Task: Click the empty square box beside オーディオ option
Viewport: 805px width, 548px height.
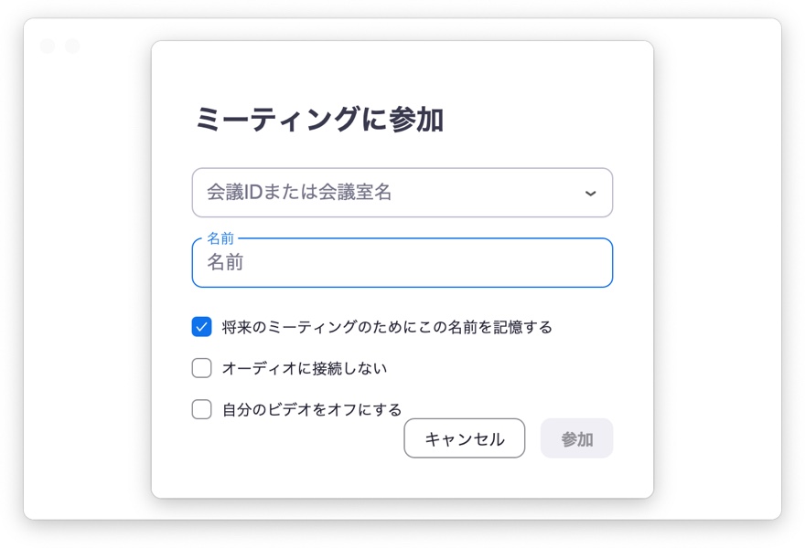Action: 202,368
